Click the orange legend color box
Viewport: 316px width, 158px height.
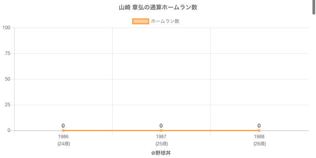click(x=140, y=21)
